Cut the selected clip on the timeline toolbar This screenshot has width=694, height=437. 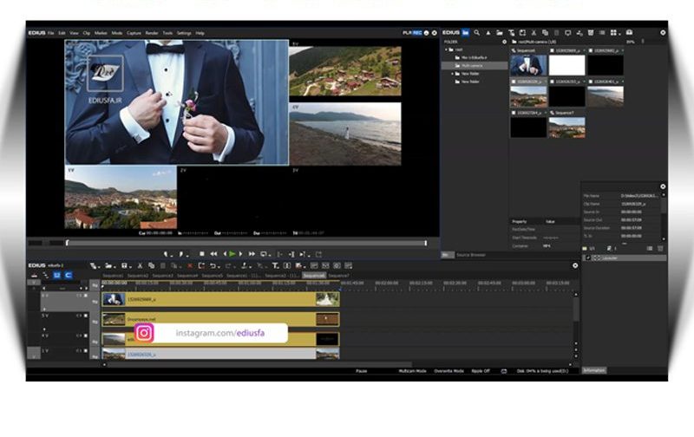point(140,266)
